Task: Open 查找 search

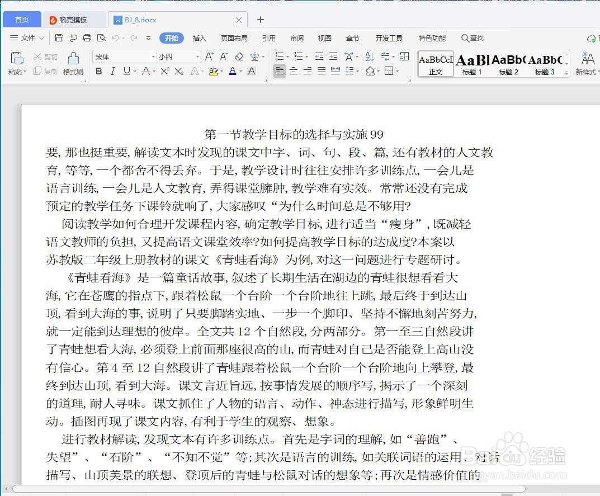Action: point(472,38)
